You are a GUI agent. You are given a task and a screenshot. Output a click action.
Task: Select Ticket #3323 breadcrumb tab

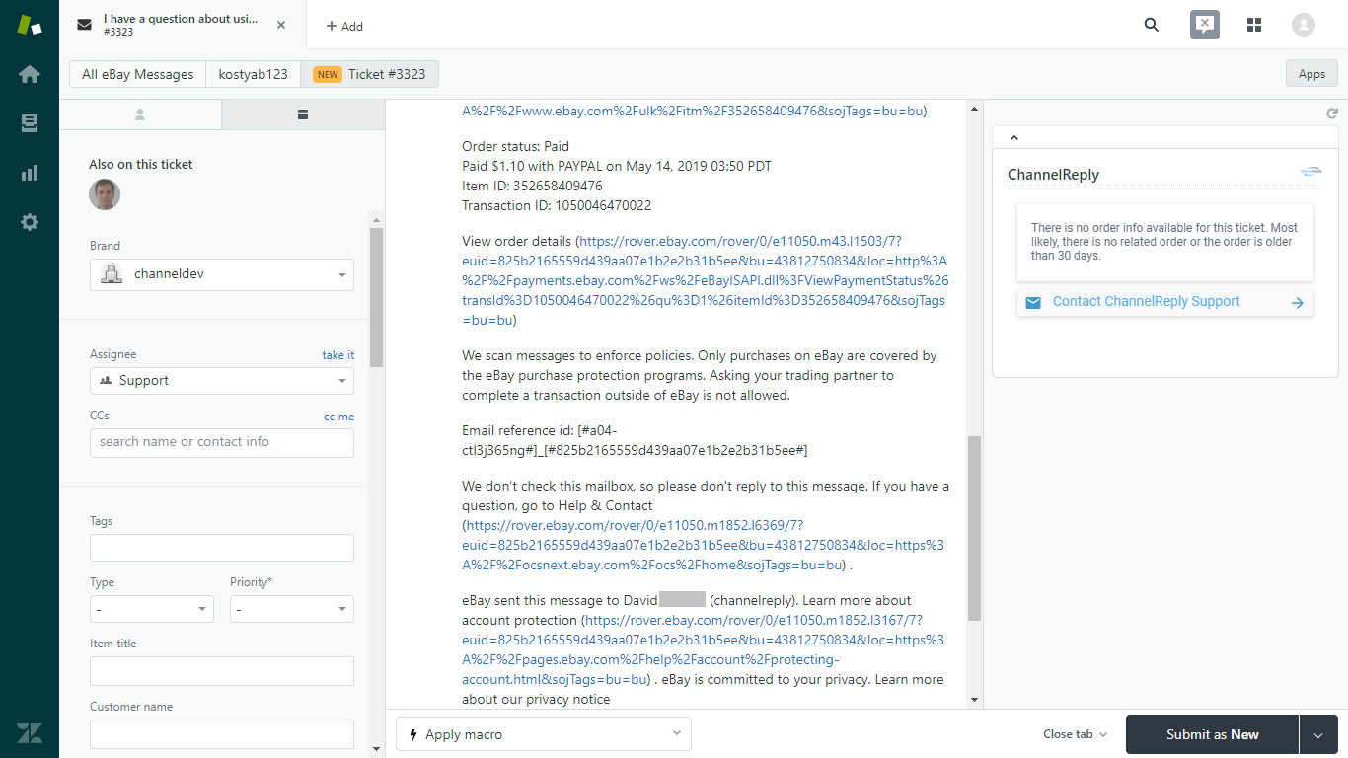tap(370, 74)
